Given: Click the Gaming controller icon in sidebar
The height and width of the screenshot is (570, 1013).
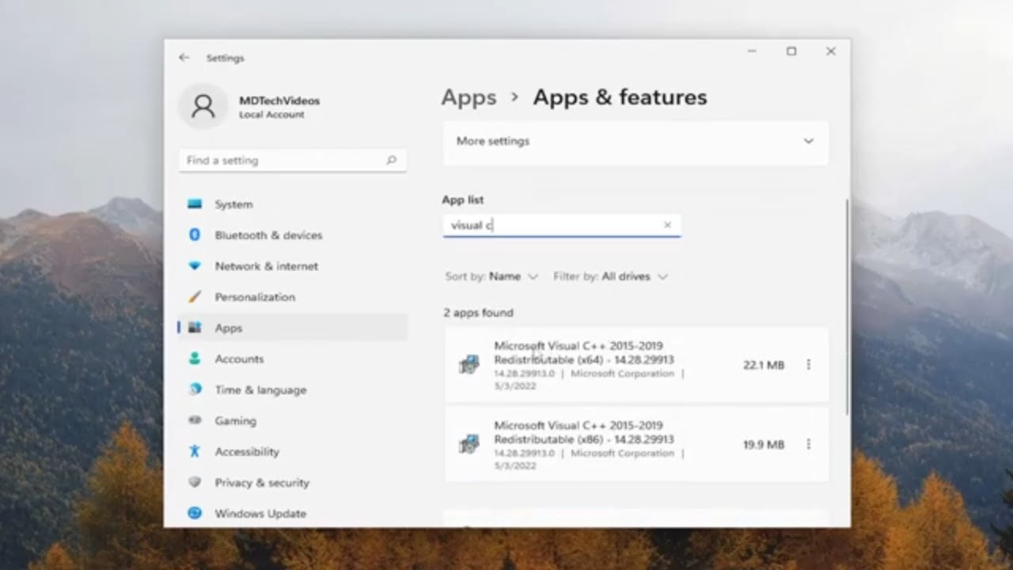Looking at the screenshot, I should (195, 420).
